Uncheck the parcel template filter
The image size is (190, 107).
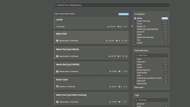tap(135, 18)
